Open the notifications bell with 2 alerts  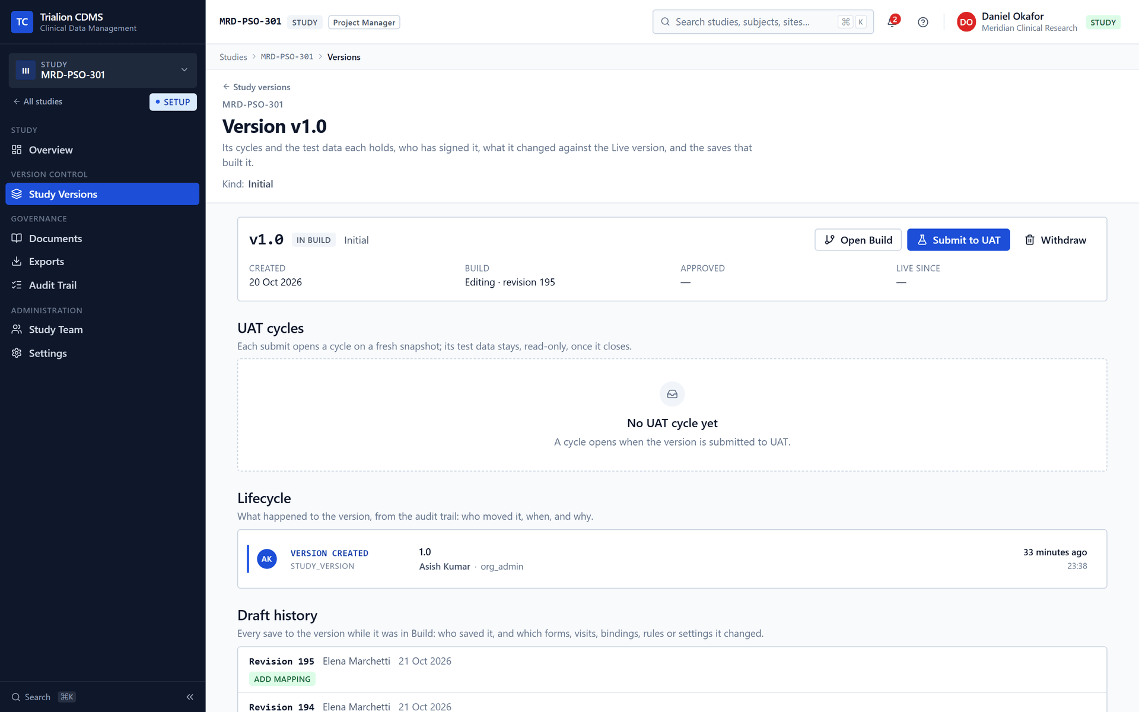click(x=892, y=22)
